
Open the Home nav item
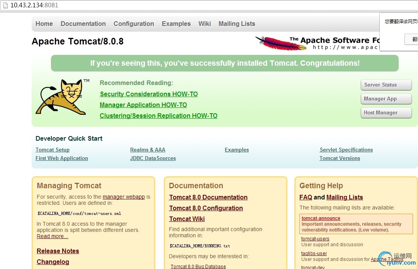coord(44,24)
